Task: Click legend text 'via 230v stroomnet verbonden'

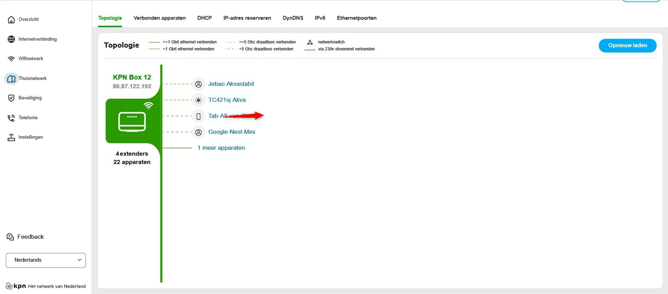Action: pos(347,49)
